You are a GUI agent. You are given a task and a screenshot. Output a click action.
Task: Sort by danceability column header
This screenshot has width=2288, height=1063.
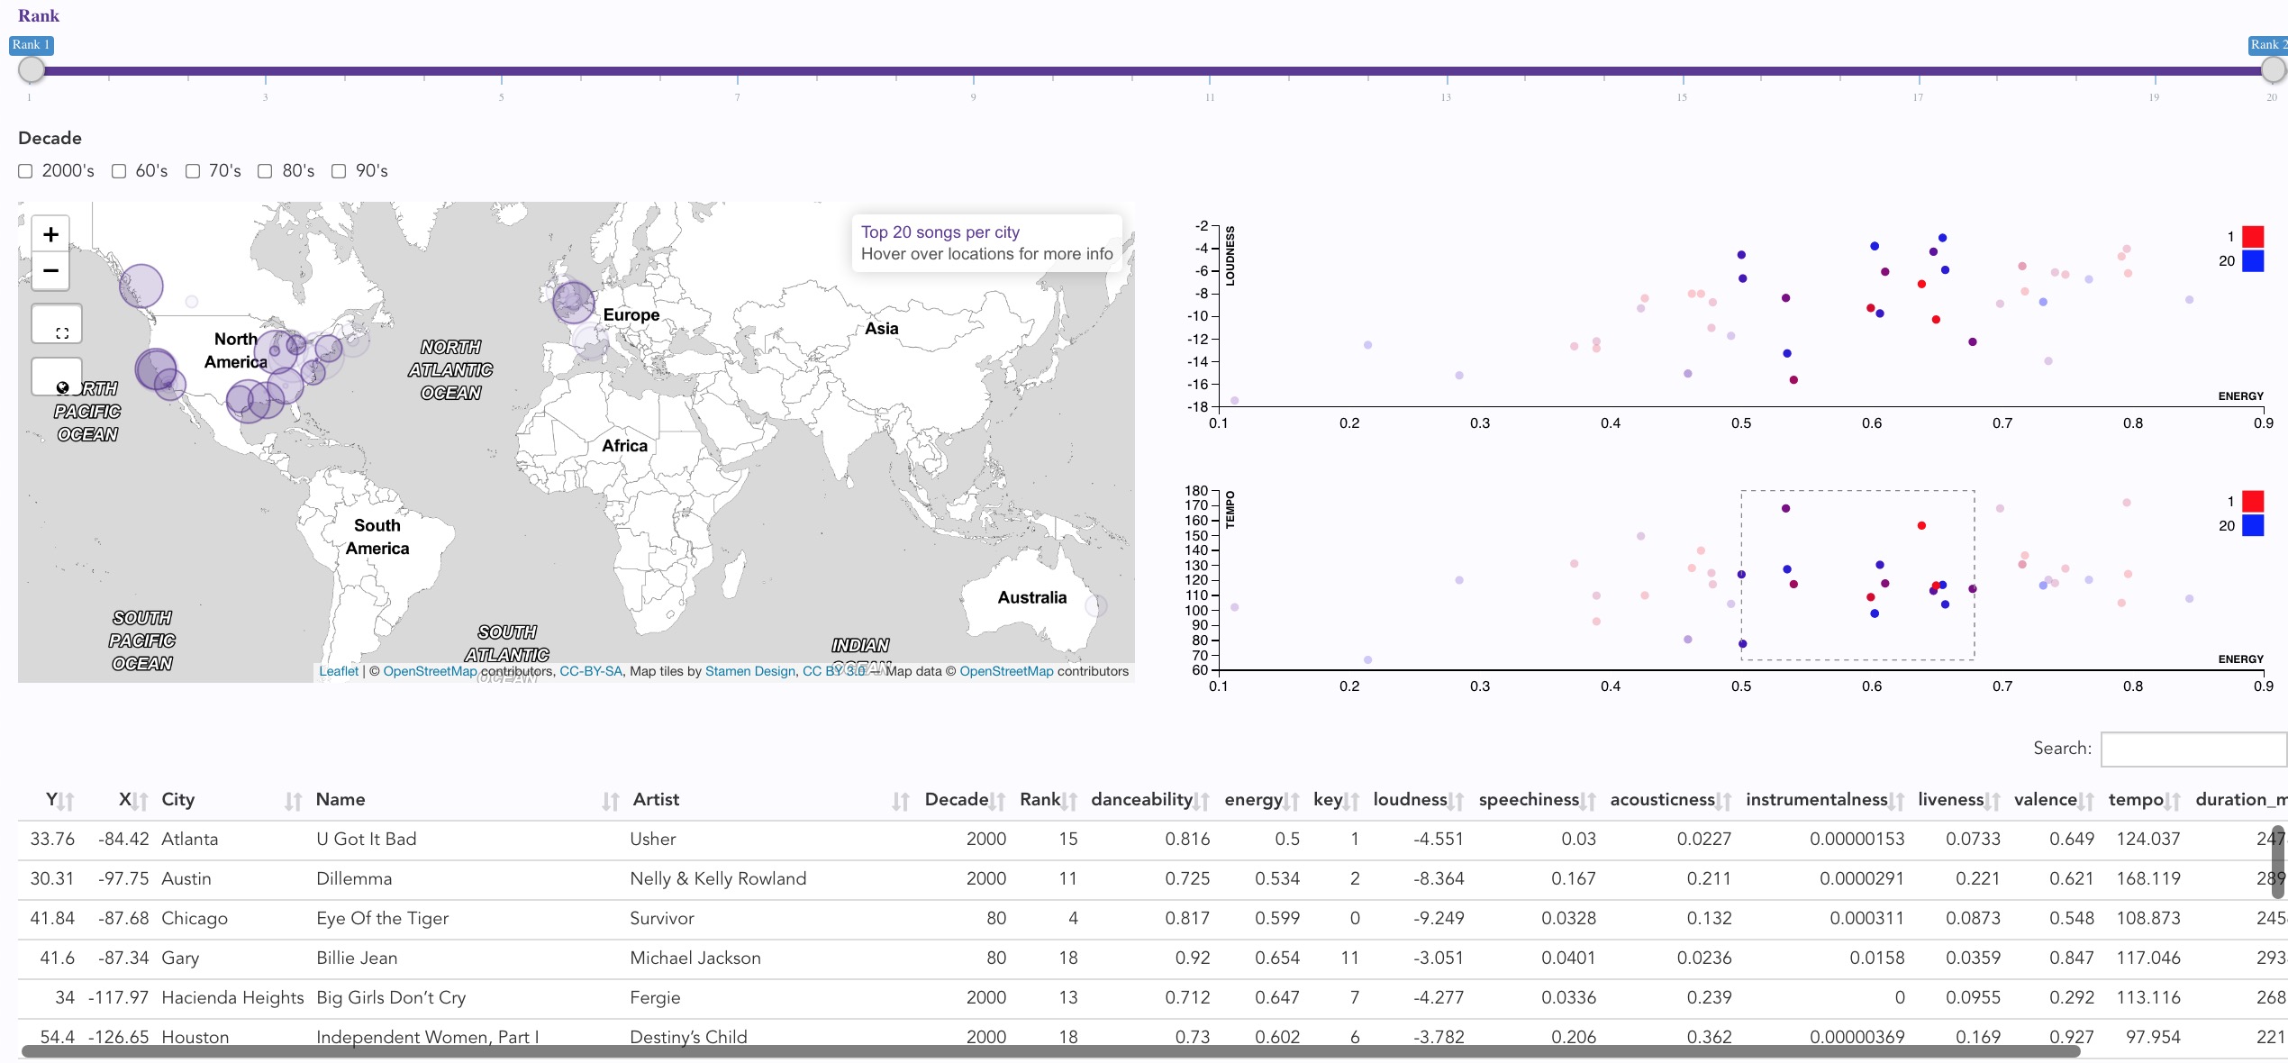pyautogui.click(x=1141, y=800)
